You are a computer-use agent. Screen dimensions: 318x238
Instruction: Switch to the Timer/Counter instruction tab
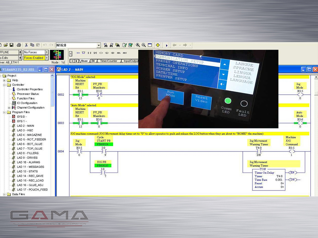[109, 61]
